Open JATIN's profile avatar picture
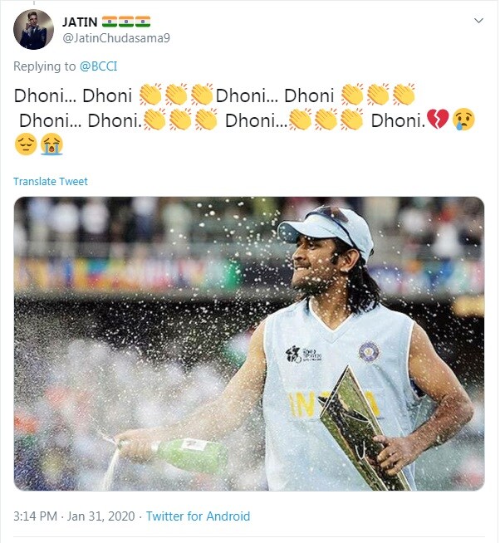The width and height of the screenshot is (500, 543). click(x=33, y=29)
